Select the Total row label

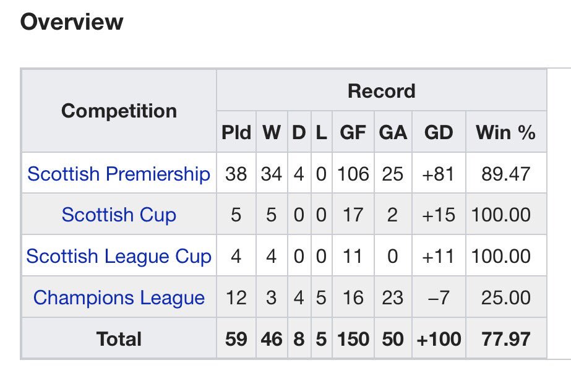point(119,339)
